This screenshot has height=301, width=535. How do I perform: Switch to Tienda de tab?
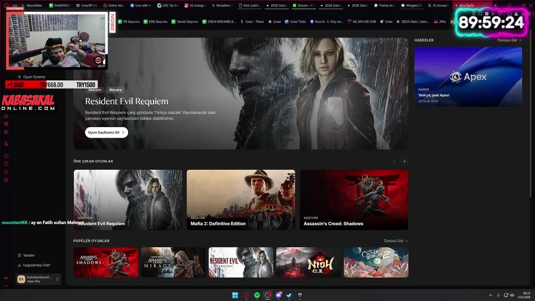pos(385,5)
